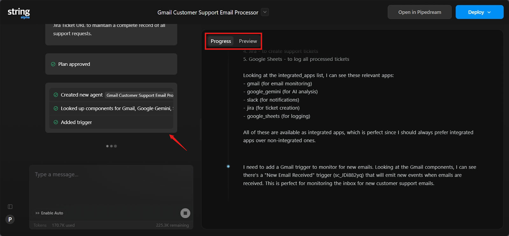The width and height of the screenshot is (509, 236).
Task: Select the Added trigger step
Action: click(111, 122)
